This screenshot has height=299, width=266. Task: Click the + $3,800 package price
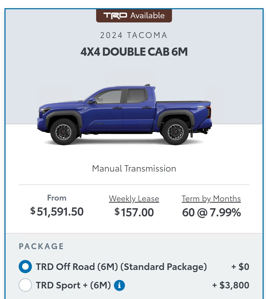(x=231, y=285)
